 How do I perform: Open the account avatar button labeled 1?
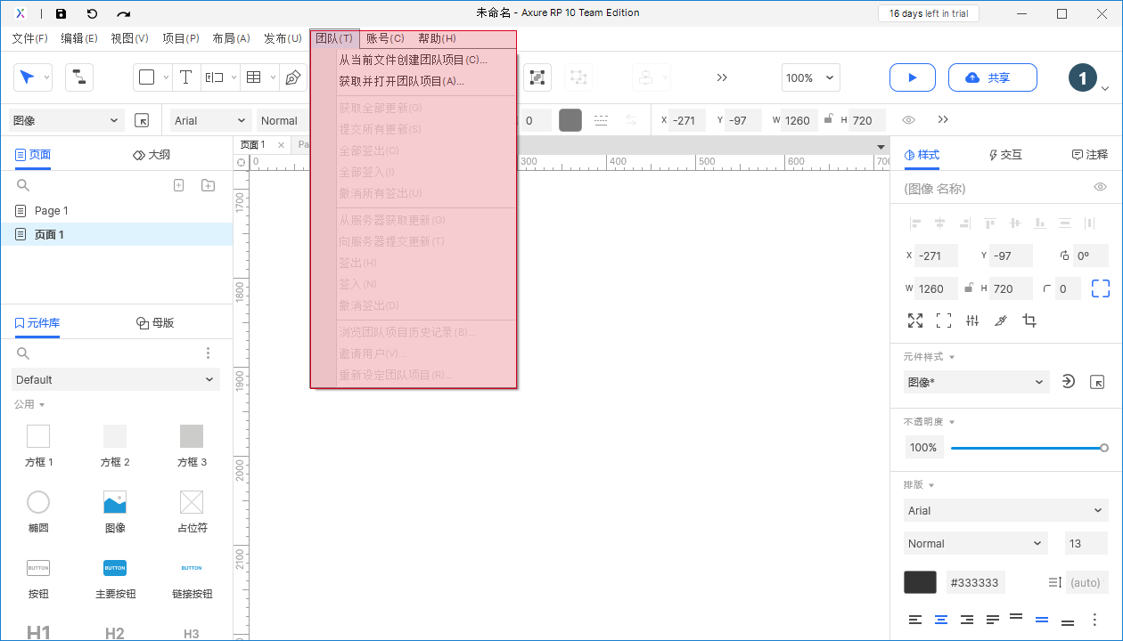point(1082,78)
